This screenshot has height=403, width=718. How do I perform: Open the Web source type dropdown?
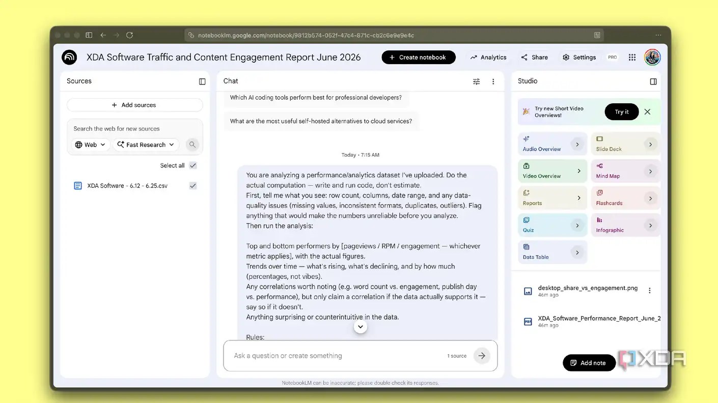[90, 145]
